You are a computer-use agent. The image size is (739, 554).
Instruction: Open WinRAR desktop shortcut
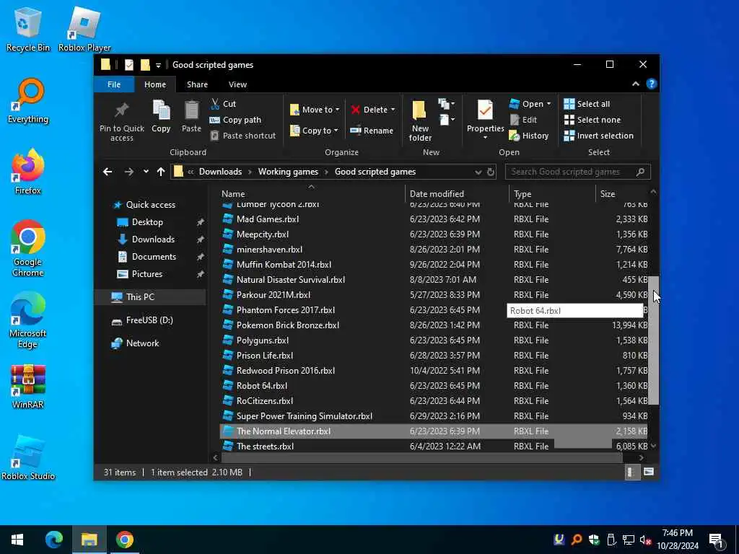[28, 387]
